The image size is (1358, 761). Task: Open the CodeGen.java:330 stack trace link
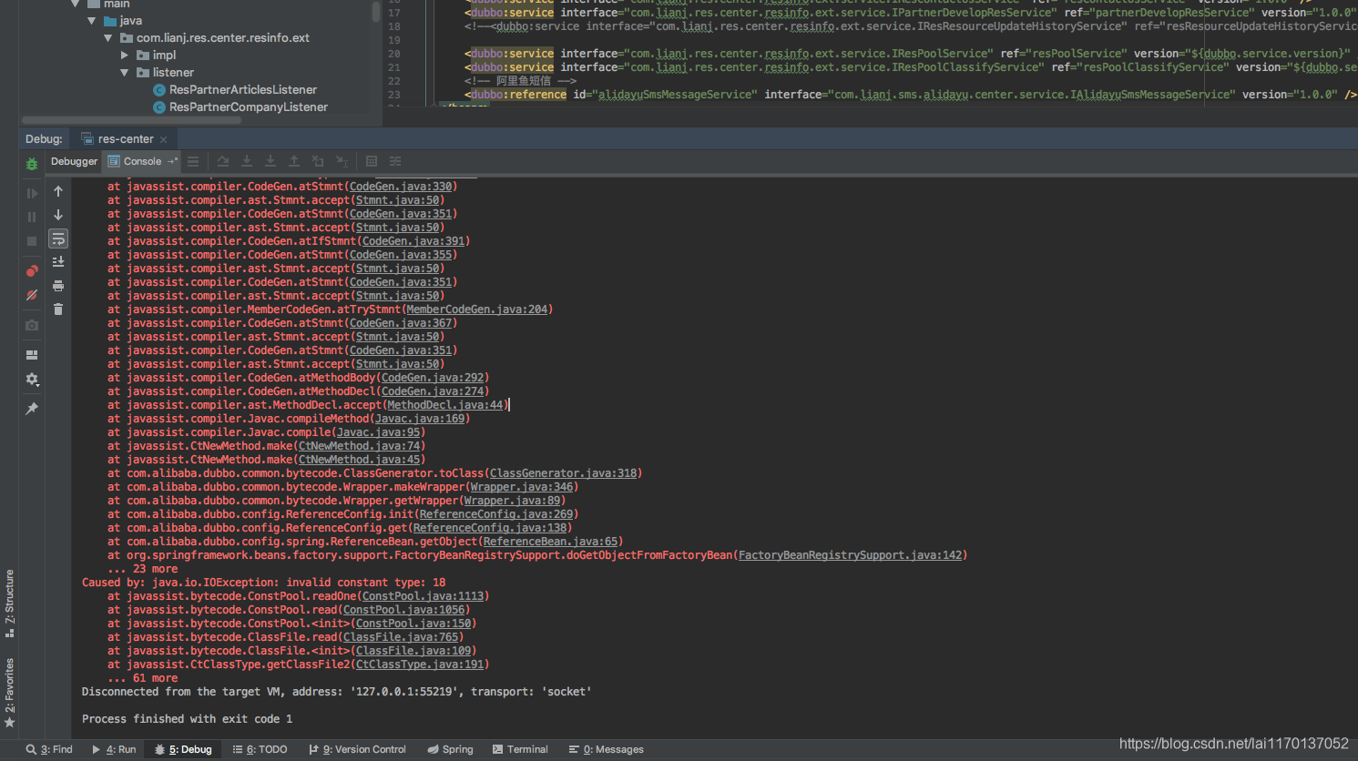tap(401, 186)
